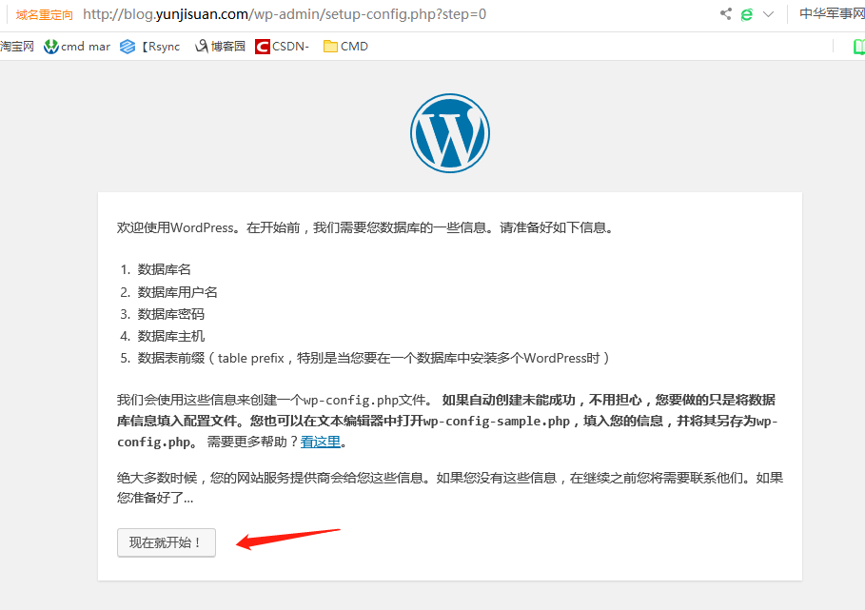865x610 pixels.
Task: Click the green IE compatibility mode icon
Action: pos(746,14)
